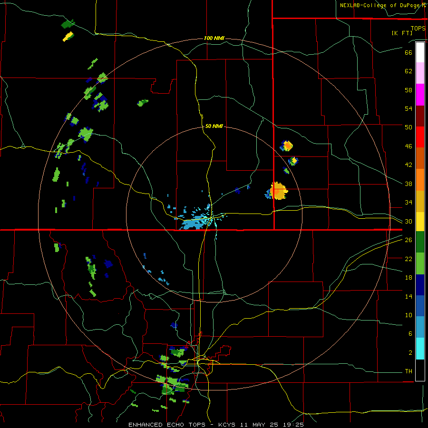Click the "22" legend value
This screenshot has height=428, width=428.
click(409, 259)
